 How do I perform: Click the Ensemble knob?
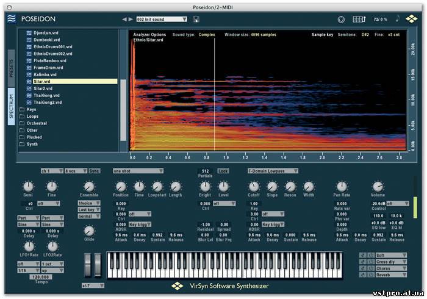(x=89, y=187)
